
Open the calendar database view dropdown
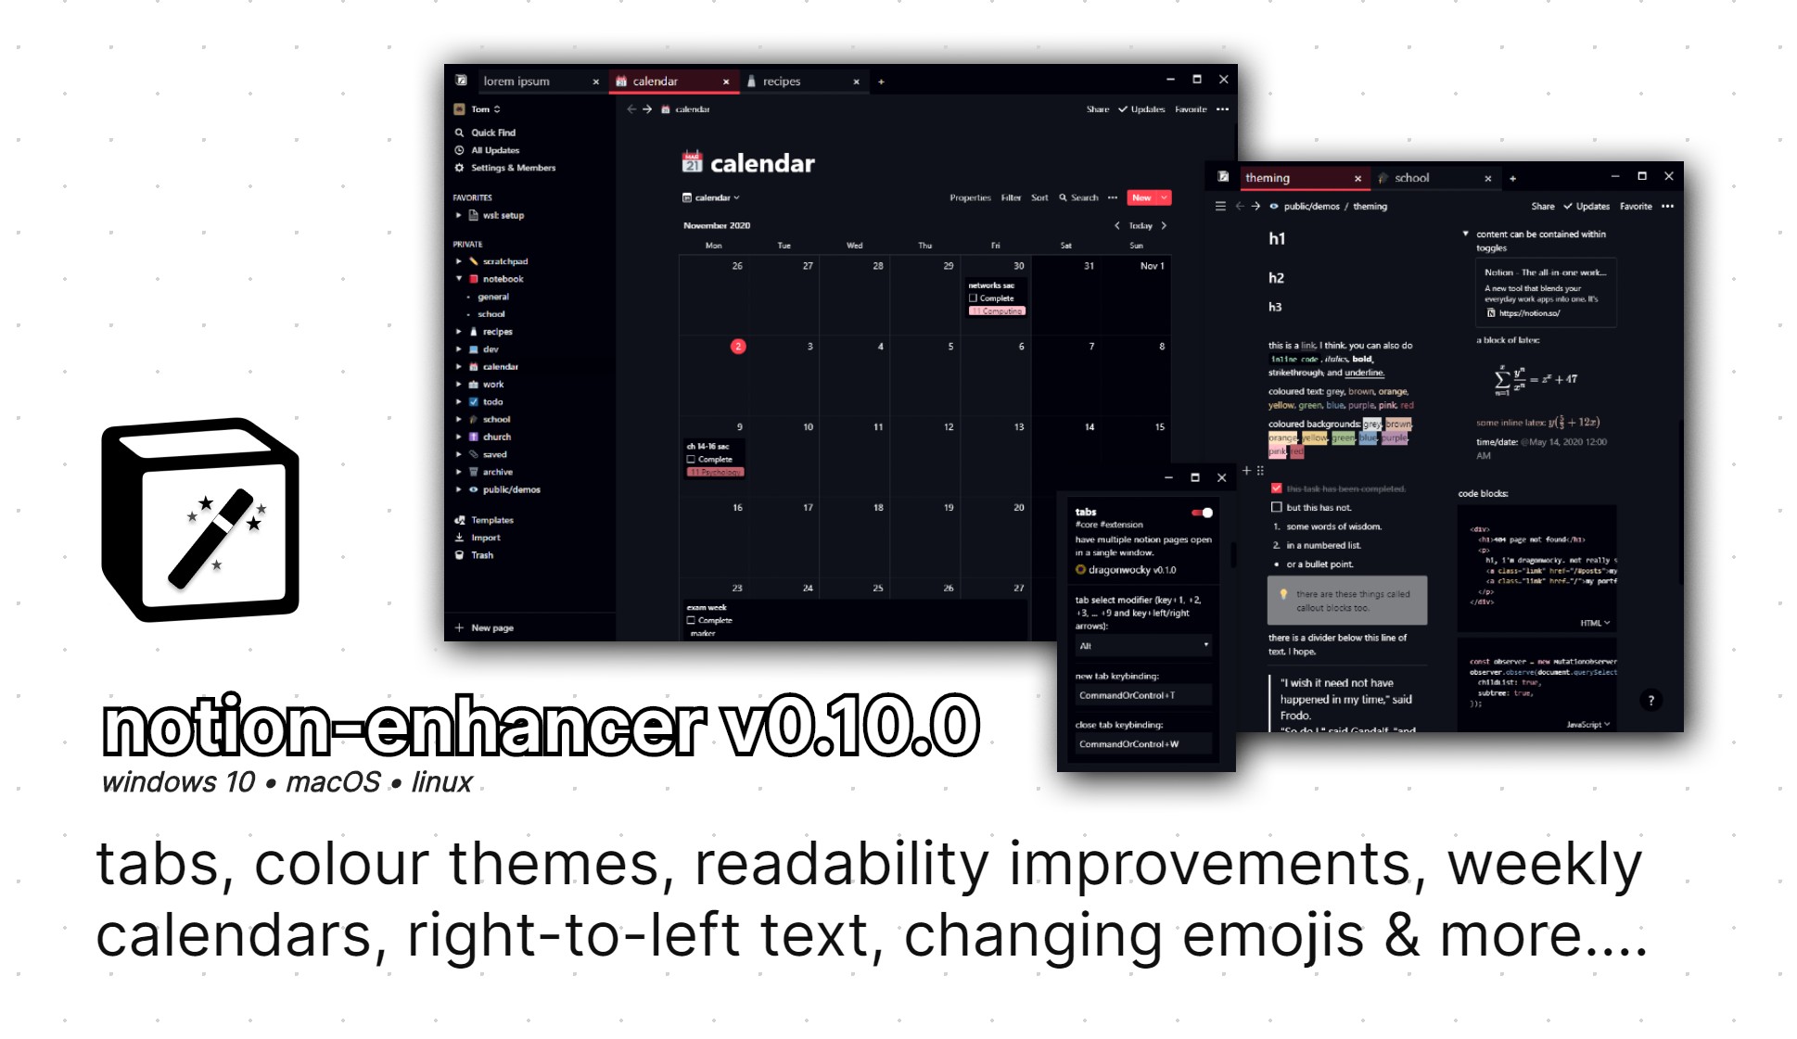pos(715,198)
